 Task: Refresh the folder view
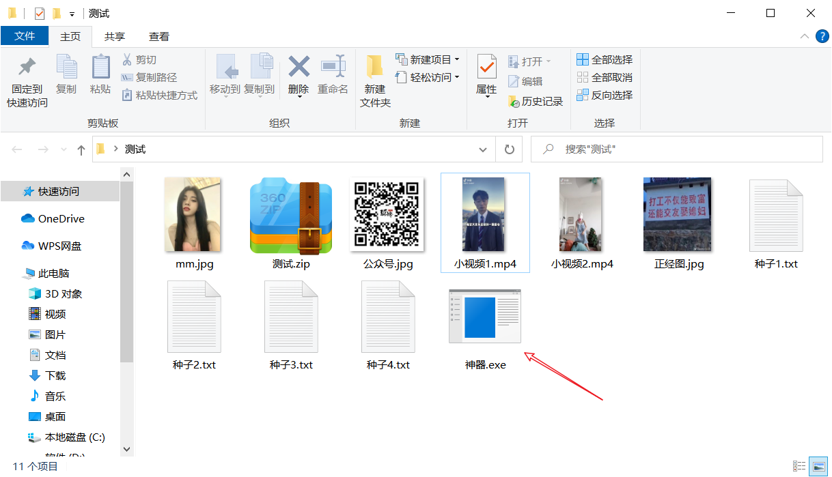coord(509,149)
